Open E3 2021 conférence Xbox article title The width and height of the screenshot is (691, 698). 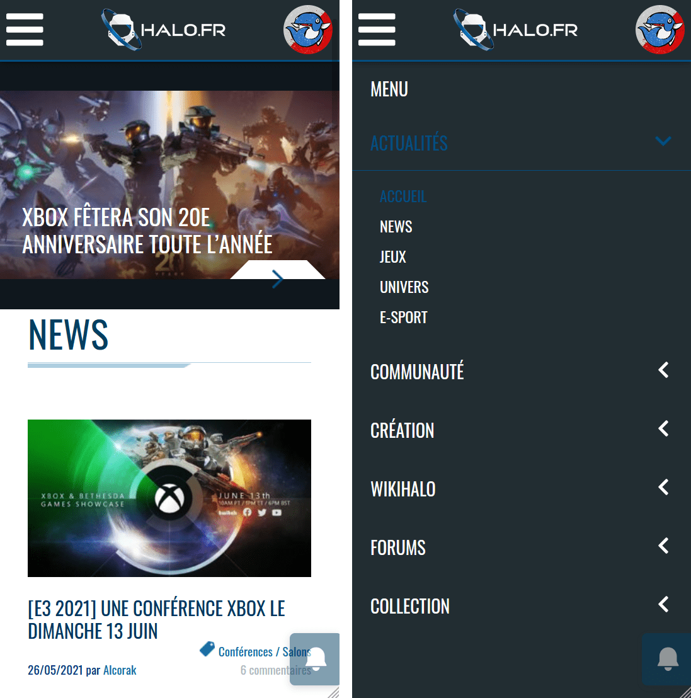pos(156,619)
